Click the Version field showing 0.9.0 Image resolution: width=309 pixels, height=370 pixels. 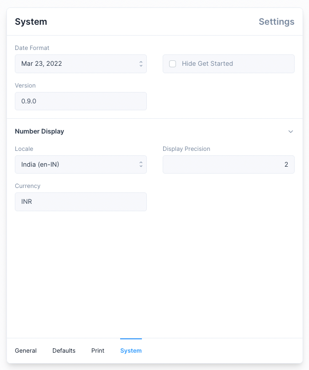point(81,101)
